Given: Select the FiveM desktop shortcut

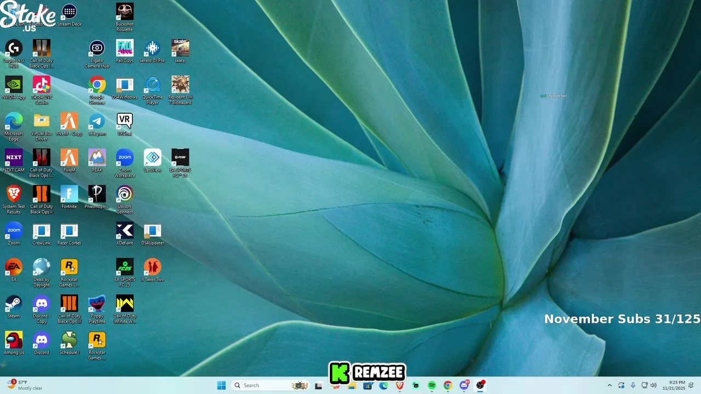Looking at the screenshot, I should click(69, 161).
